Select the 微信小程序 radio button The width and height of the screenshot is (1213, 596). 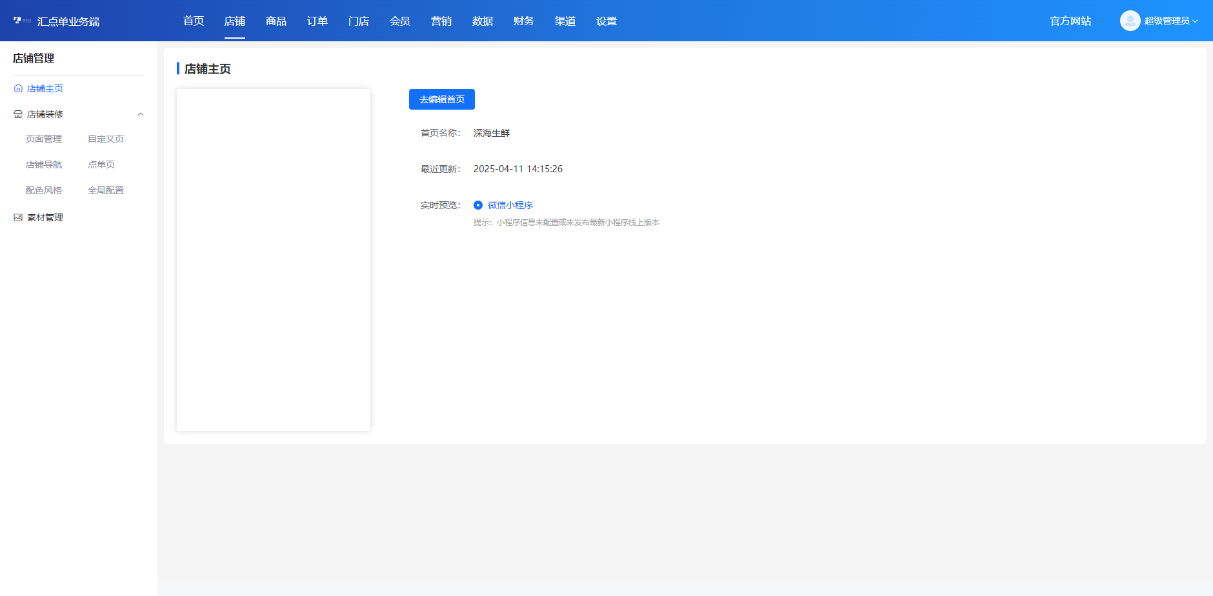(x=478, y=205)
